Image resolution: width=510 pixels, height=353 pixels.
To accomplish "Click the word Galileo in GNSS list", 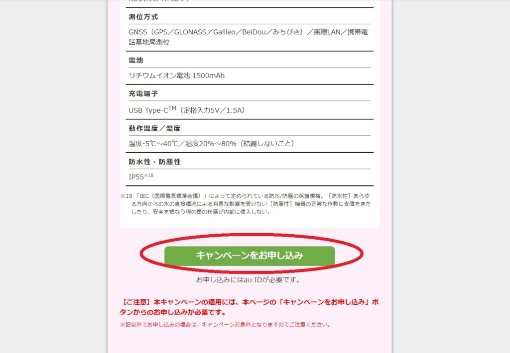I will point(224,32).
